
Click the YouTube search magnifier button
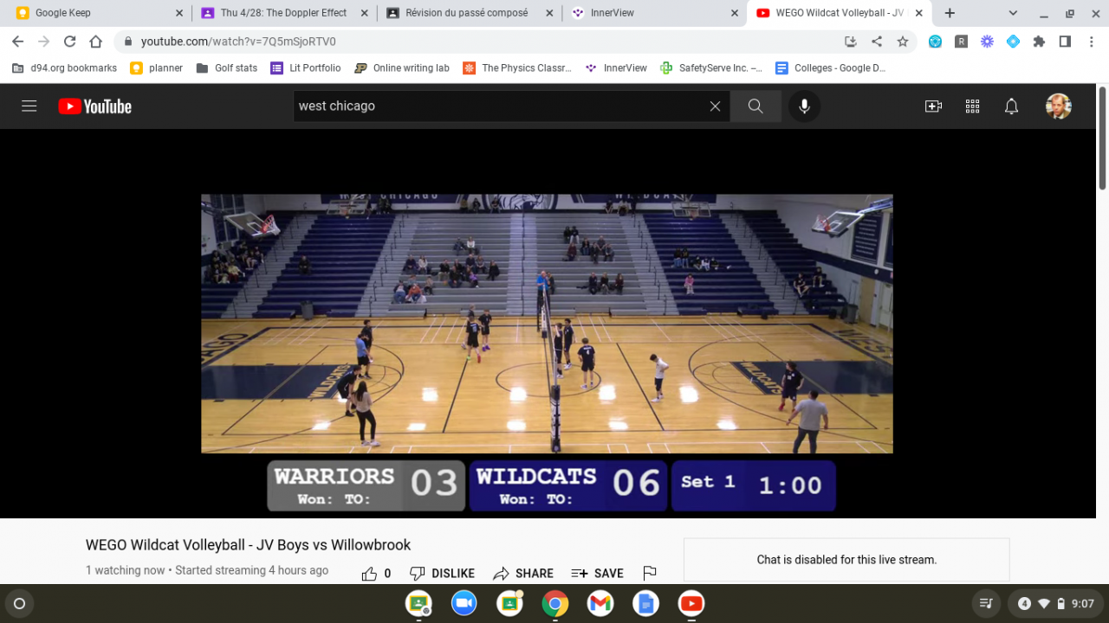[756, 106]
